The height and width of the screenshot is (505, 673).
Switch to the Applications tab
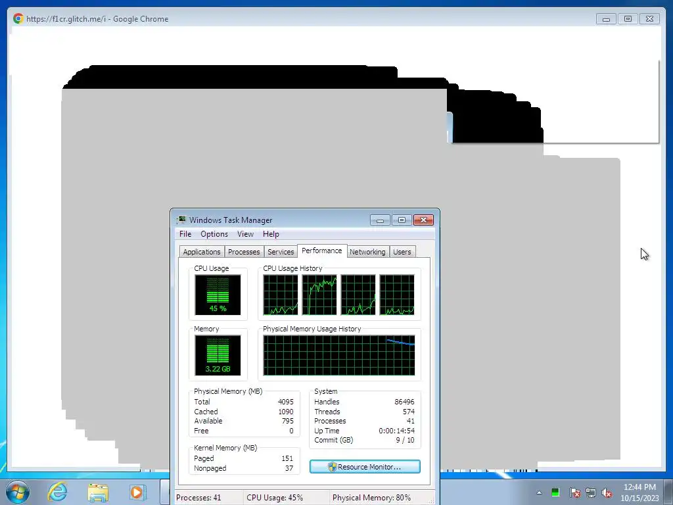click(202, 252)
